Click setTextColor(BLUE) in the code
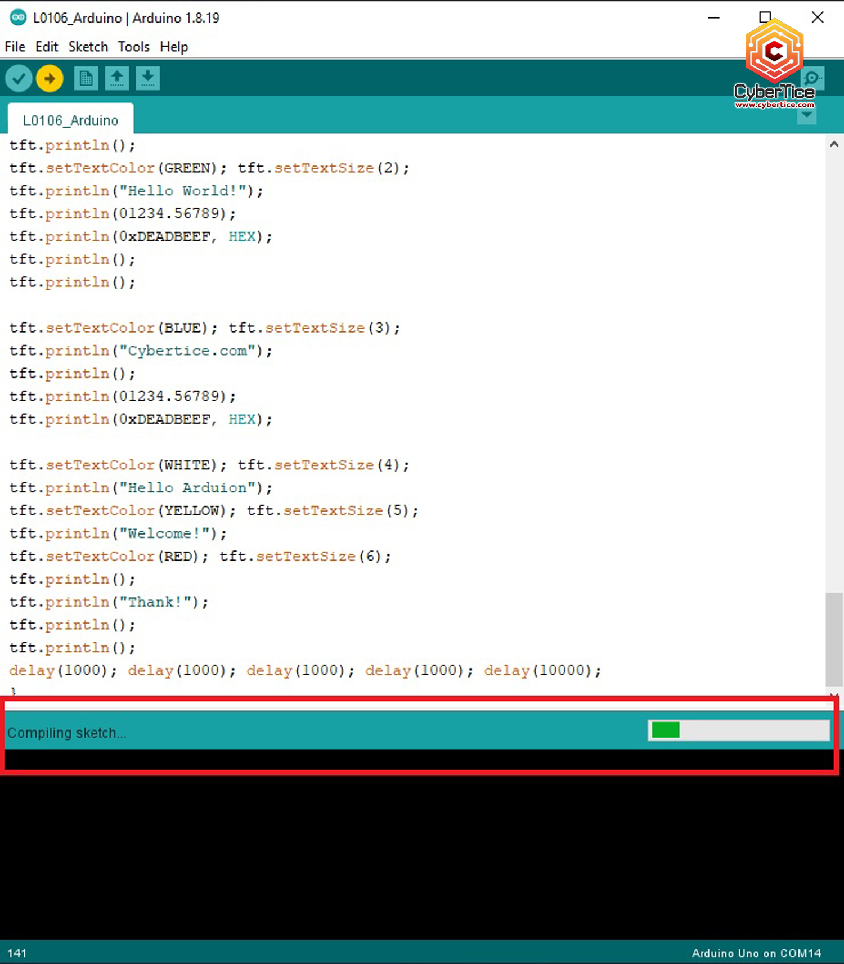The width and height of the screenshot is (844, 964). click(x=127, y=328)
